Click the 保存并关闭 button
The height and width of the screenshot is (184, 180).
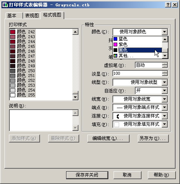pos(87,175)
